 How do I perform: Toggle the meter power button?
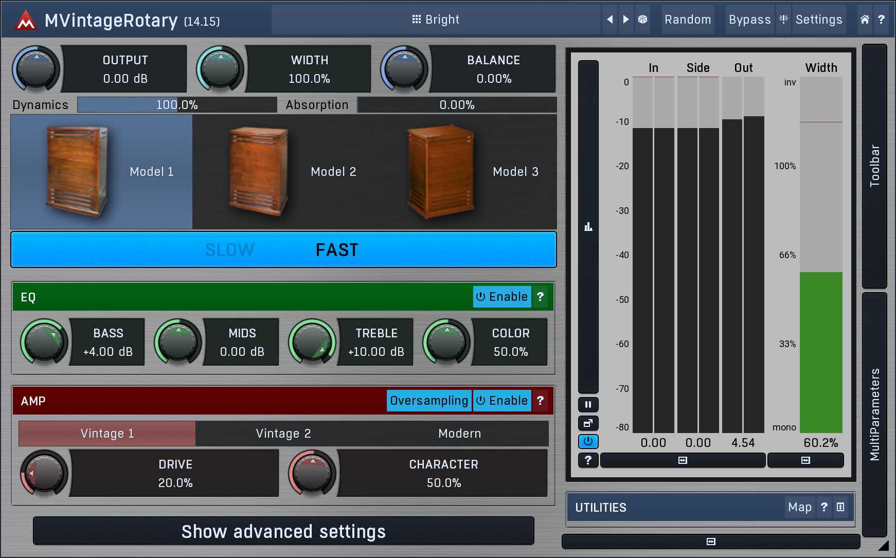pyautogui.click(x=588, y=441)
